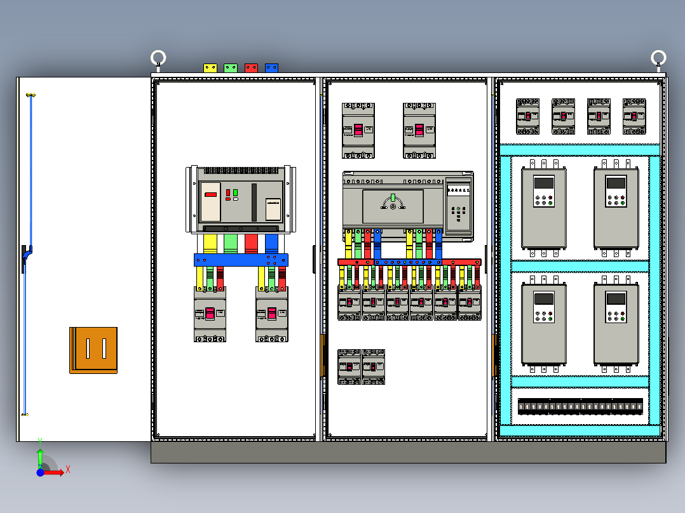Pick the blue busbar terminal on the cabinet roof

click(272, 68)
